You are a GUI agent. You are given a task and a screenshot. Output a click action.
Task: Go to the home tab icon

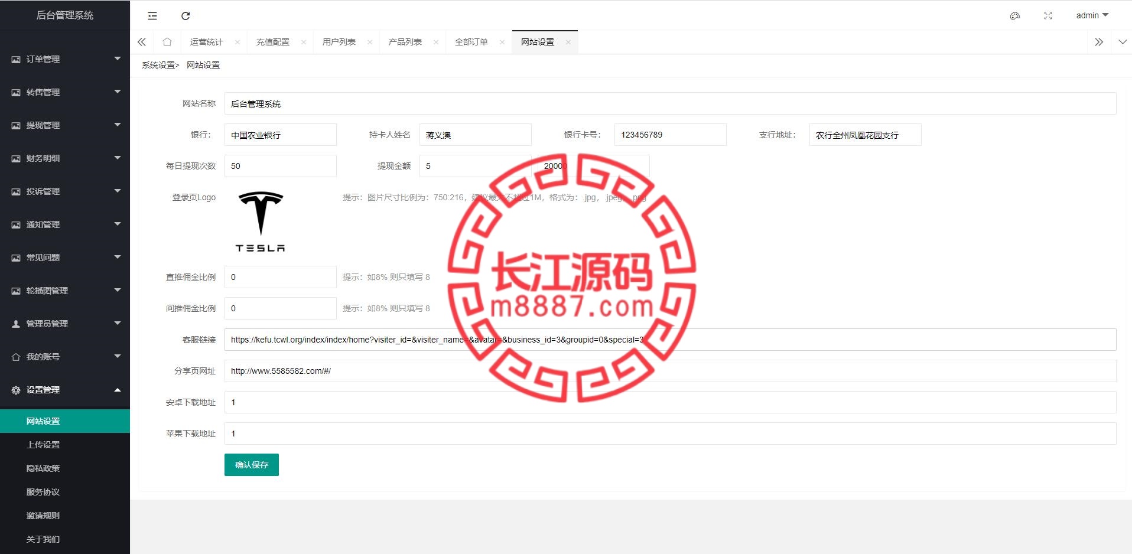[x=167, y=42]
